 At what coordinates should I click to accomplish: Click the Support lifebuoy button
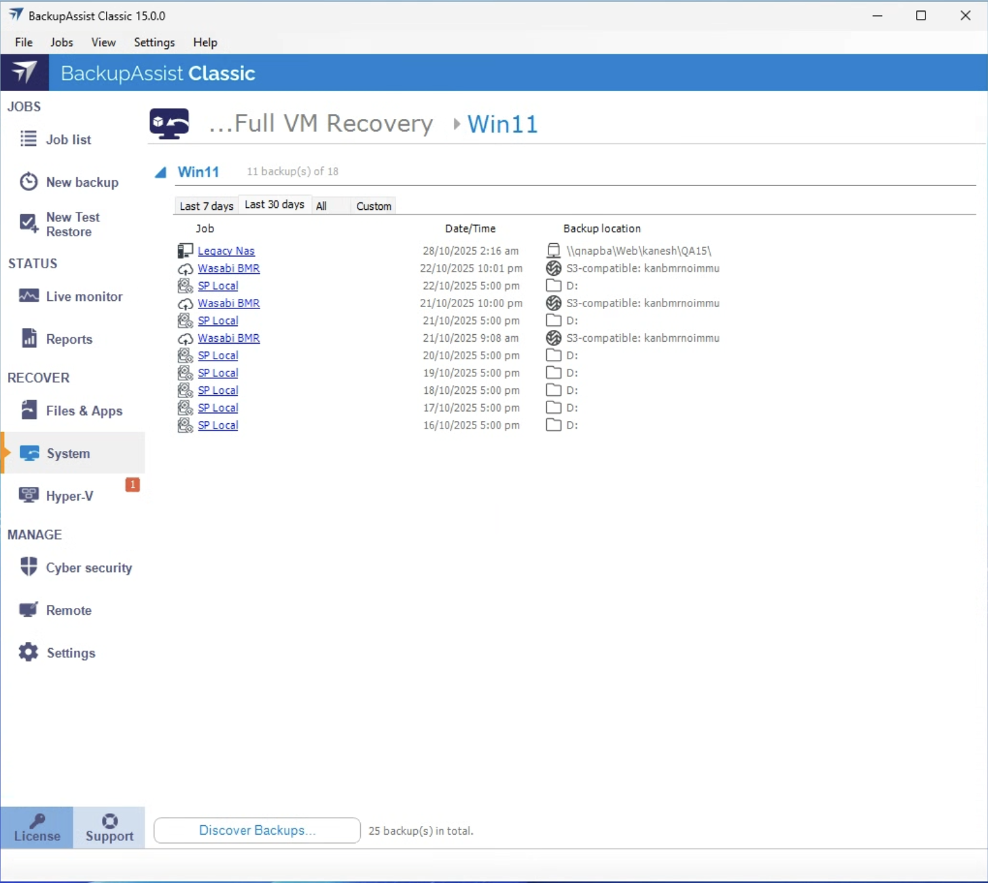pos(109,827)
